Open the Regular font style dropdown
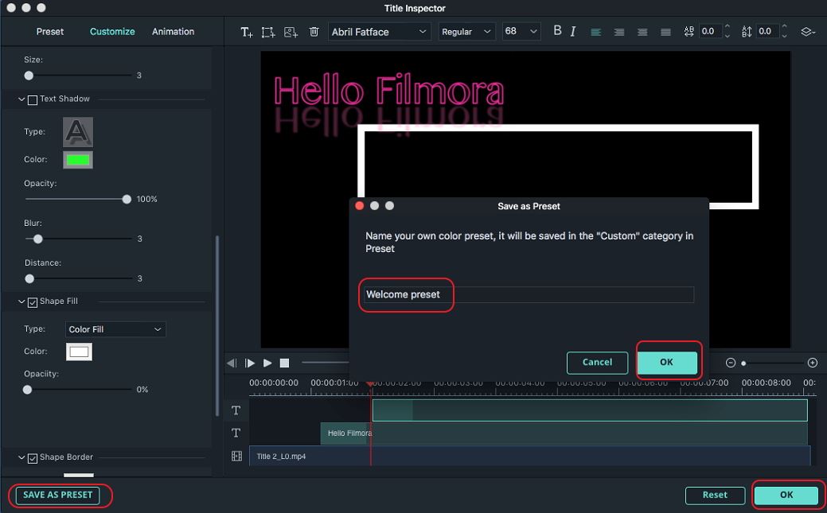 (x=466, y=32)
